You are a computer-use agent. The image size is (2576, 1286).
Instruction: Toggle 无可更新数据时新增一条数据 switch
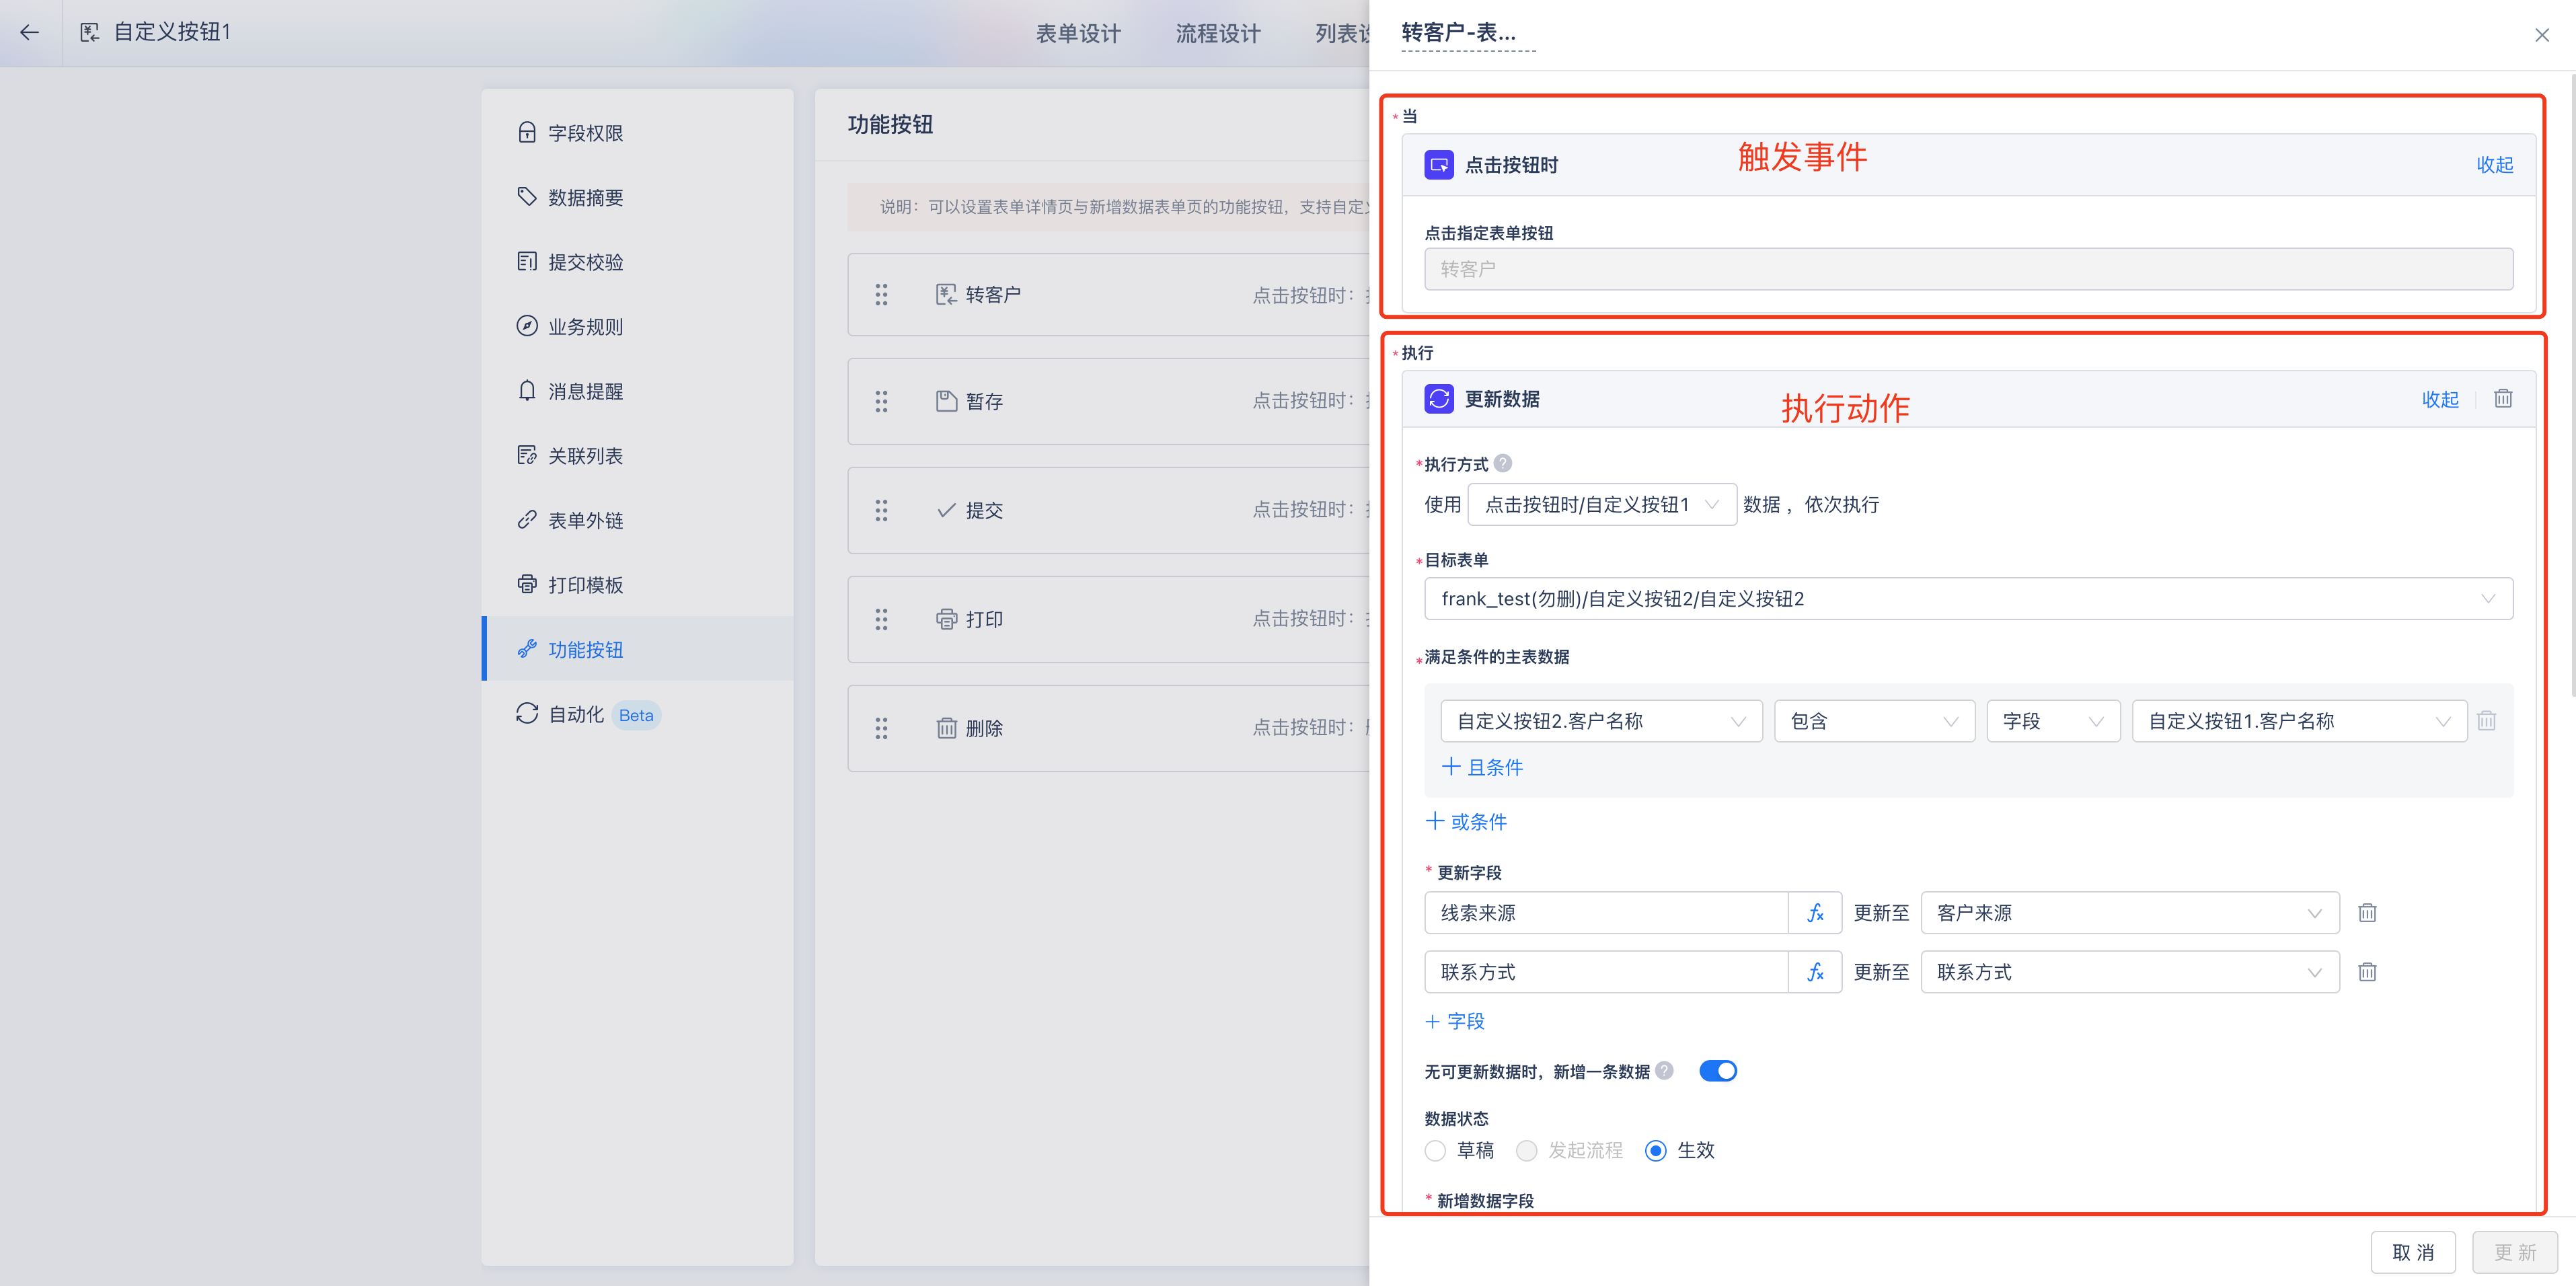[1718, 1070]
